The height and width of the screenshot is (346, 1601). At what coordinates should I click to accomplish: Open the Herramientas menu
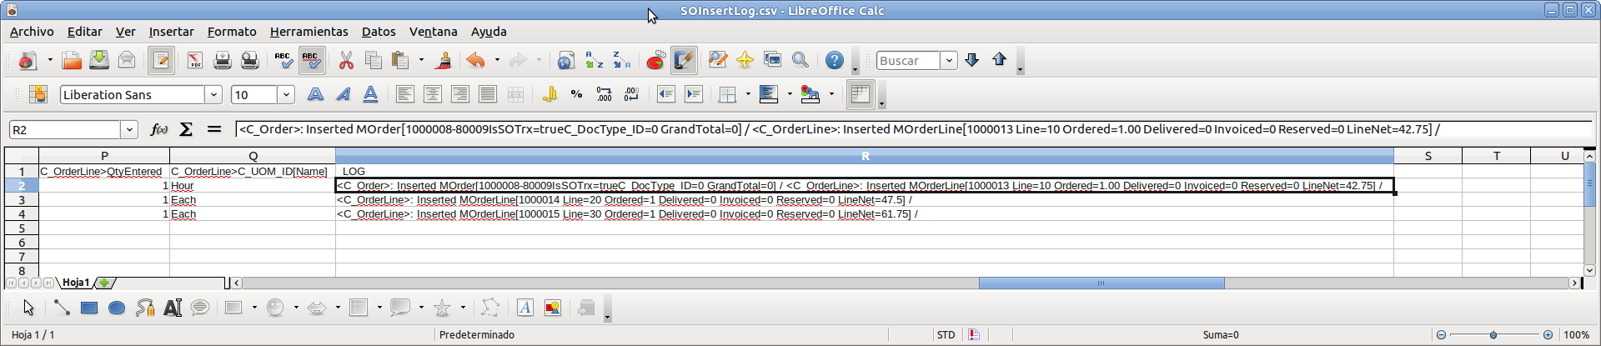point(309,32)
